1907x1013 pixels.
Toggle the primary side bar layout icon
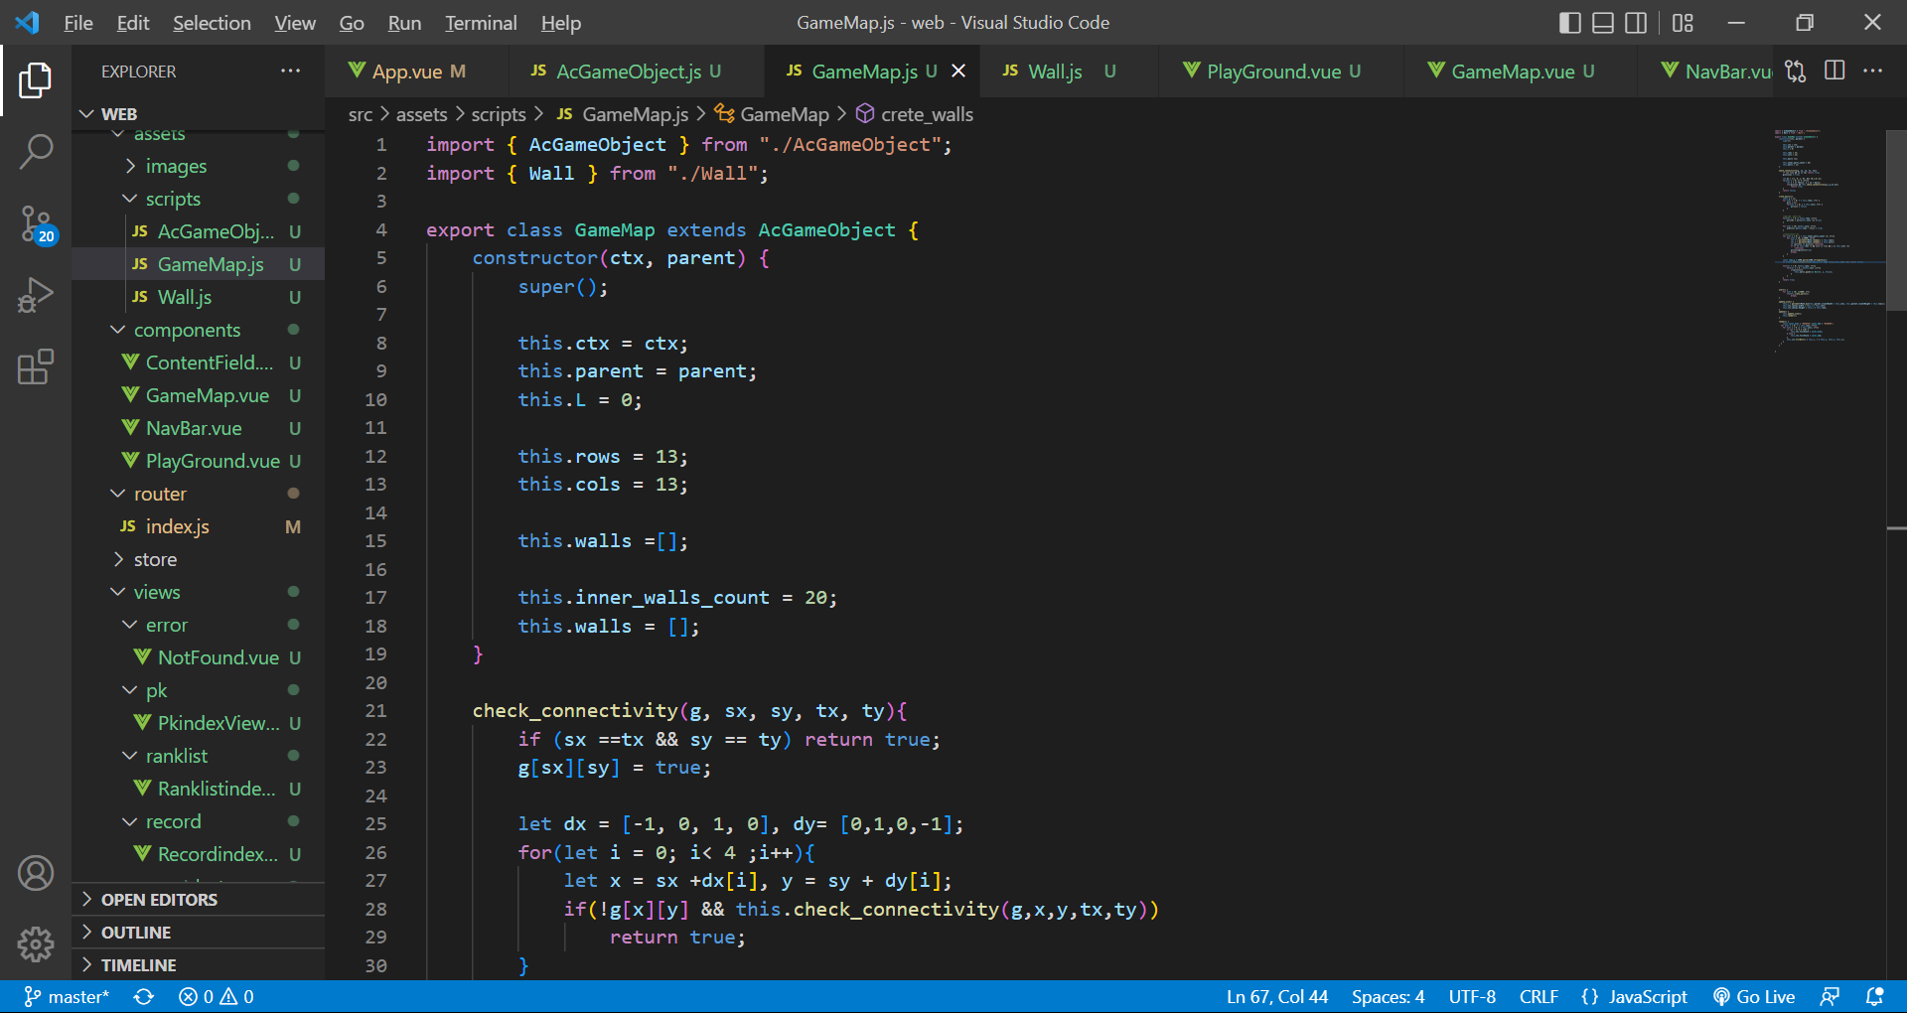(1570, 23)
